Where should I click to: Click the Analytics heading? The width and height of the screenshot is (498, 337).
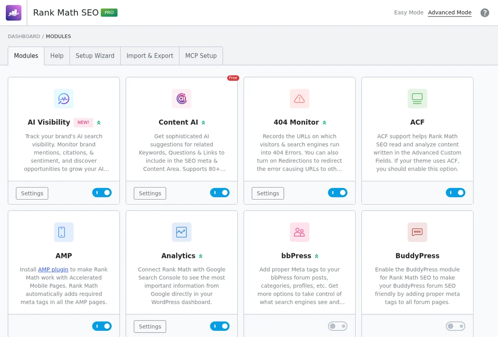tap(178, 256)
